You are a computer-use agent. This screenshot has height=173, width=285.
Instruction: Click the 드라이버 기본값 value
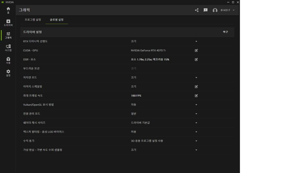coord(140,123)
